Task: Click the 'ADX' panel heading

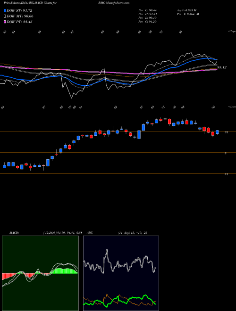Action: (90, 233)
